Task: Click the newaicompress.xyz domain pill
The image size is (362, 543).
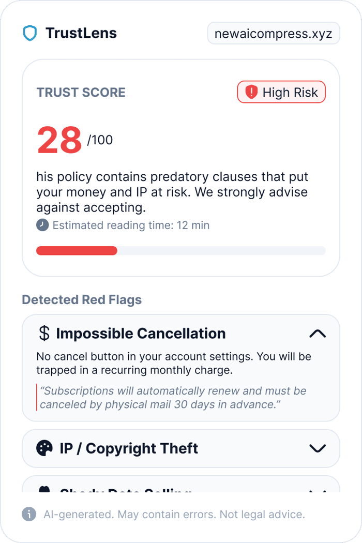Action: coord(274,33)
